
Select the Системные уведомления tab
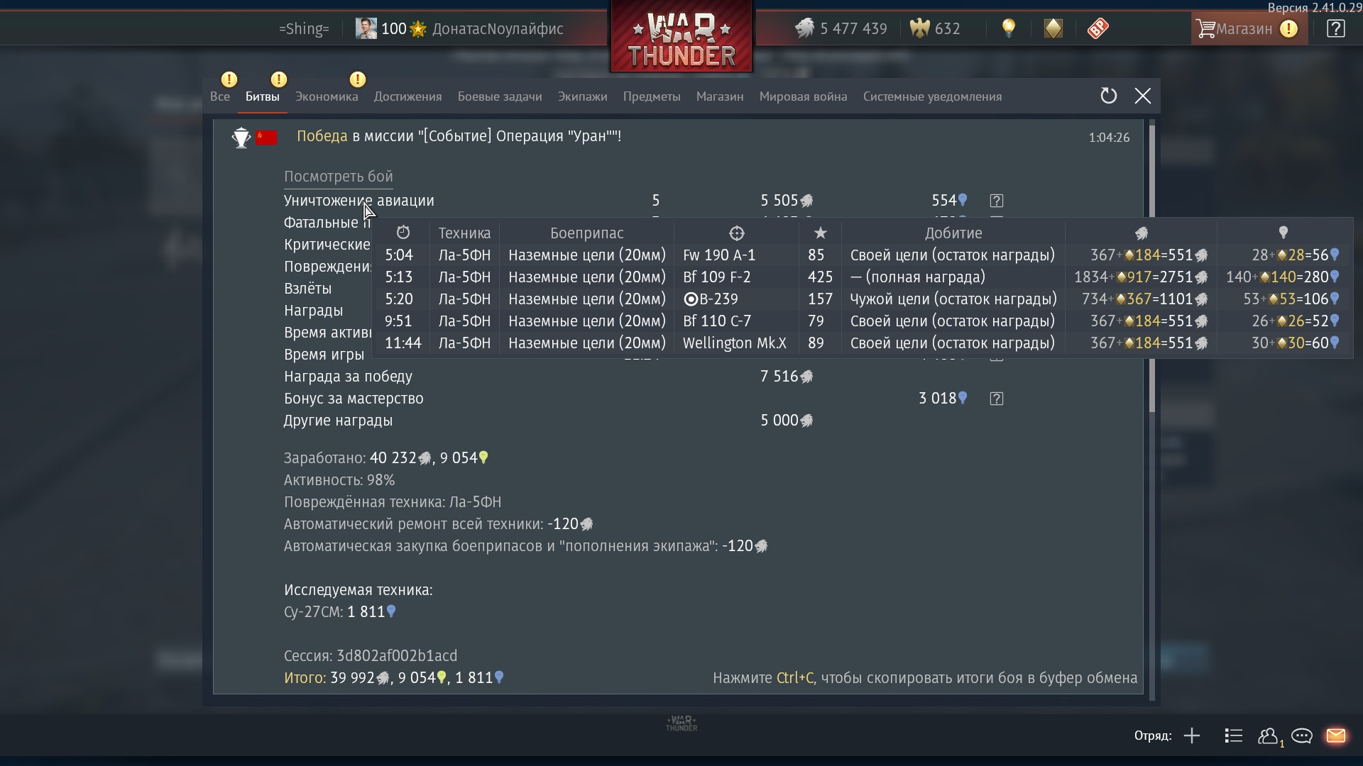[x=932, y=96]
